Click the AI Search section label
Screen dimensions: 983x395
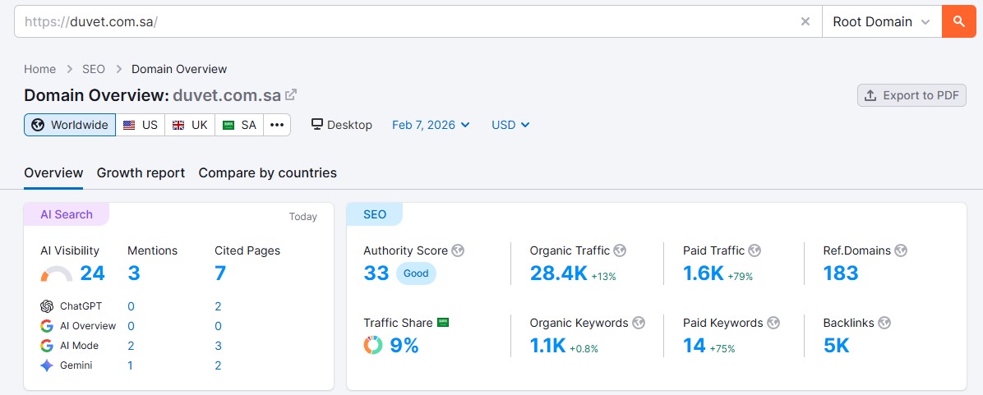tap(67, 214)
